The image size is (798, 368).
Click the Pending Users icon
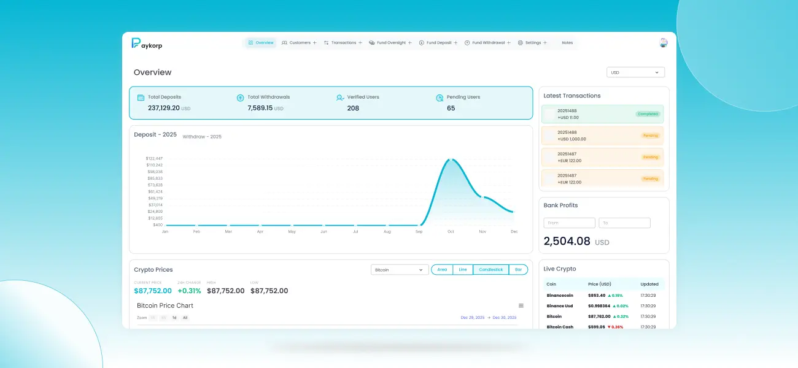coord(440,98)
